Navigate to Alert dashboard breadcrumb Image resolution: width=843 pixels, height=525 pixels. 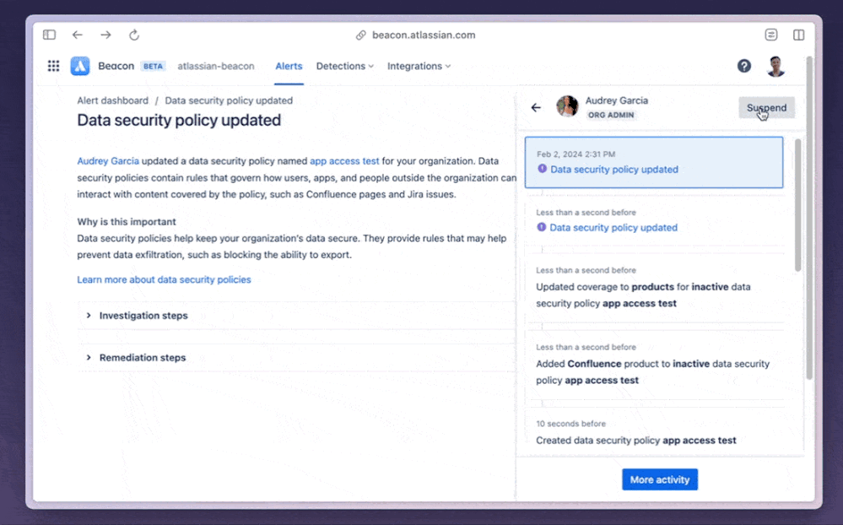pyautogui.click(x=112, y=100)
